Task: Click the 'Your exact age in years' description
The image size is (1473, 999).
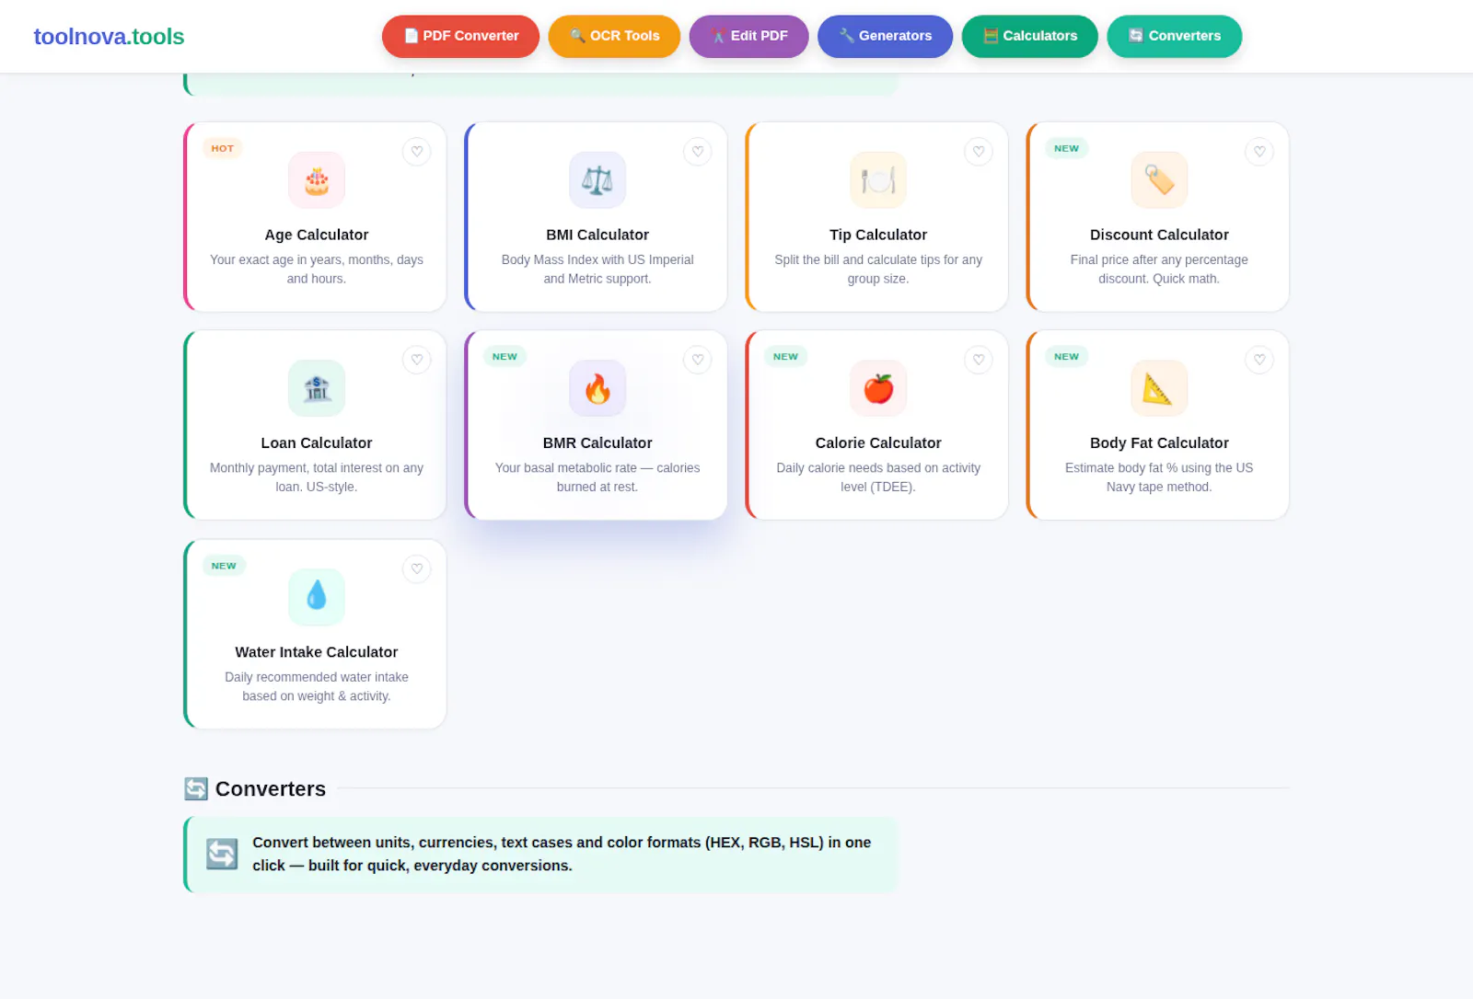Action: pyautogui.click(x=317, y=269)
